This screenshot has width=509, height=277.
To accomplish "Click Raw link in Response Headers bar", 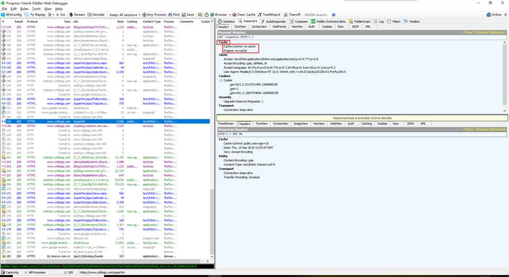I will pyautogui.click(x=468, y=130).
